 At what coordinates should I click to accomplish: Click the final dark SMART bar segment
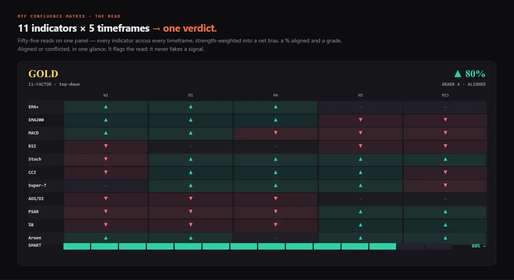[x=439, y=246]
